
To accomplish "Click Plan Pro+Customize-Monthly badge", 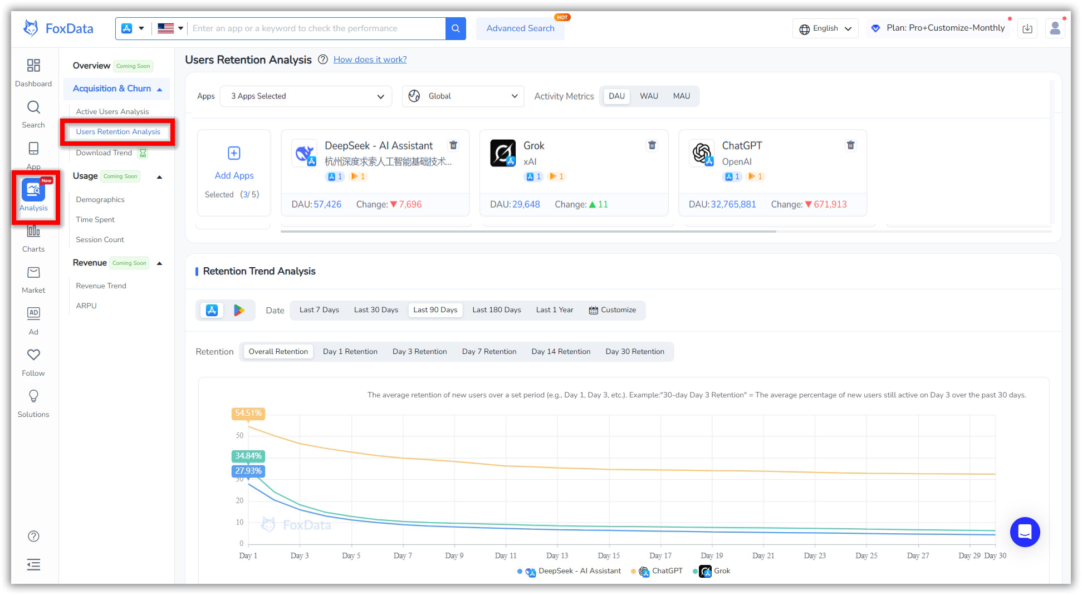I will (x=939, y=28).
